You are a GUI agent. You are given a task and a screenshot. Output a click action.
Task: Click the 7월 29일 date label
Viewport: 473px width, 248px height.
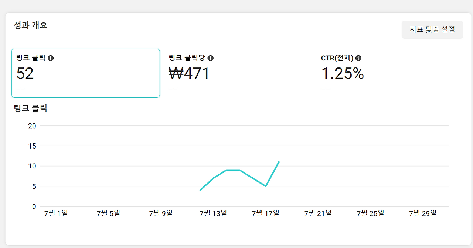pos(422,213)
